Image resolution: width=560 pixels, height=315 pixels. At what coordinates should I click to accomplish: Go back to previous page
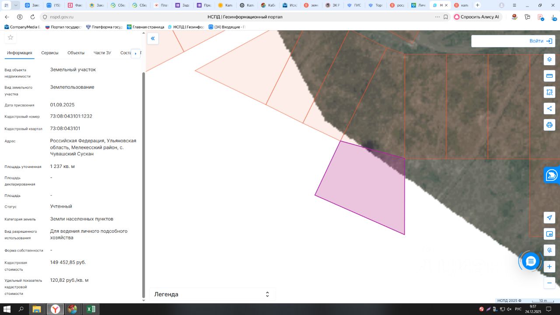(x=7, y=17)
